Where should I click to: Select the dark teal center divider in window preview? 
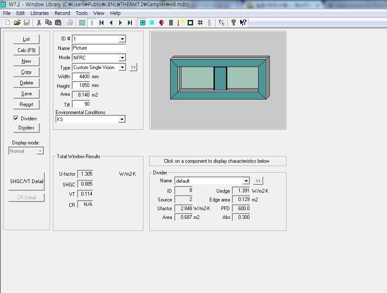220,78
